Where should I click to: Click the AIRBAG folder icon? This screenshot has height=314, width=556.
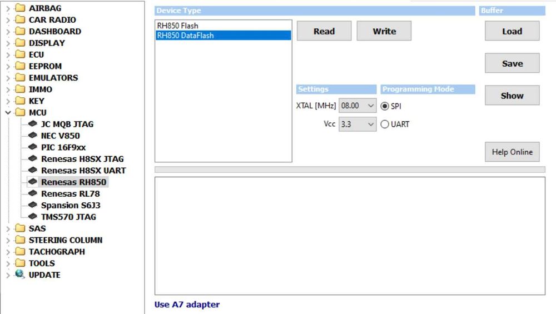pyautogui.click(x=20, y=8)
